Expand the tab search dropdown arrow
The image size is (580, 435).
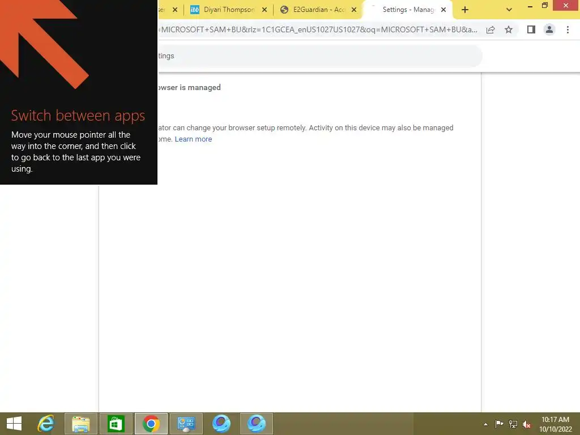coord(509,10)
